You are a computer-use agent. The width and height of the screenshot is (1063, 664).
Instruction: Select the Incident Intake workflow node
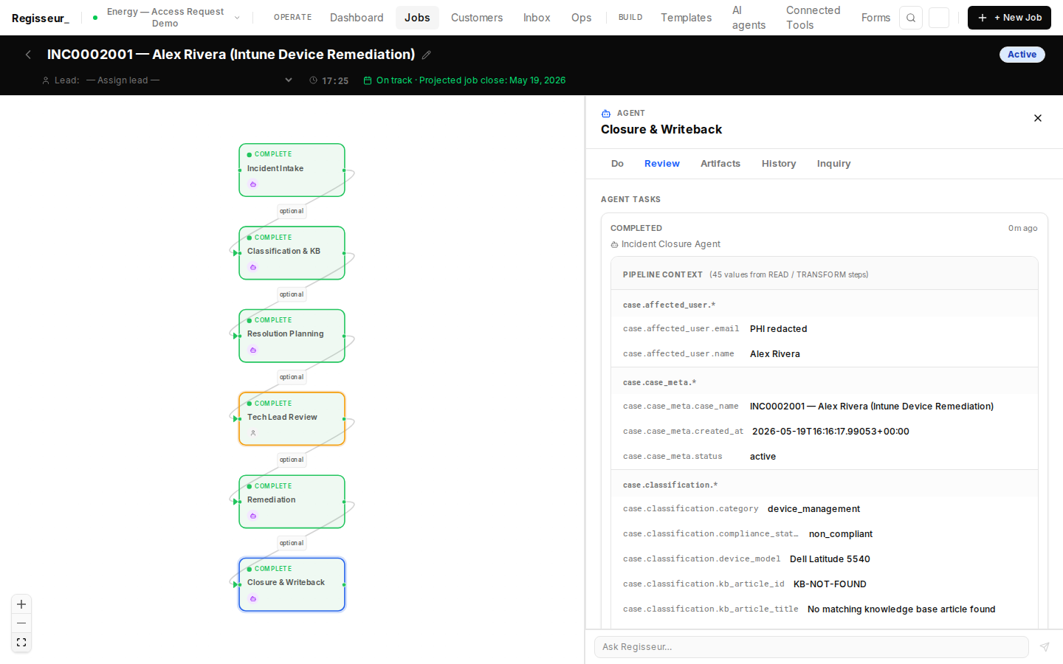pyautogui.click(x=292, y=170)
